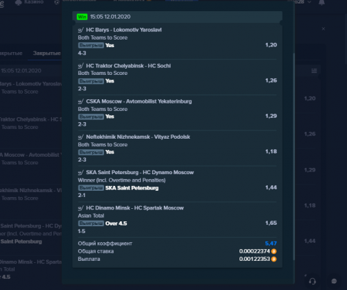The width and height of the screenshot is (347, 290).
Task: Click hockey icon beside HC Dinamo Minsk match
Action: click(81, 208)
